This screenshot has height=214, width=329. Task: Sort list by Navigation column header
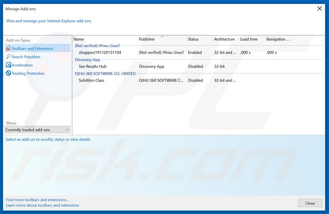[x=278, y=39]
